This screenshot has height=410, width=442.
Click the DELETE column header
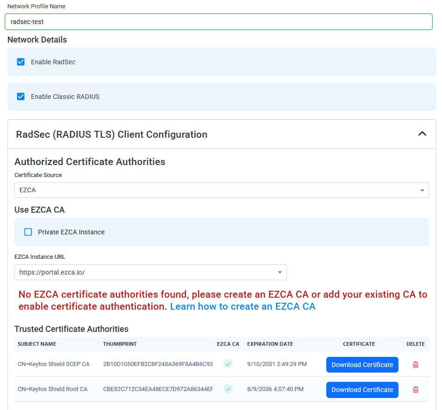click(x=416, y=344)
